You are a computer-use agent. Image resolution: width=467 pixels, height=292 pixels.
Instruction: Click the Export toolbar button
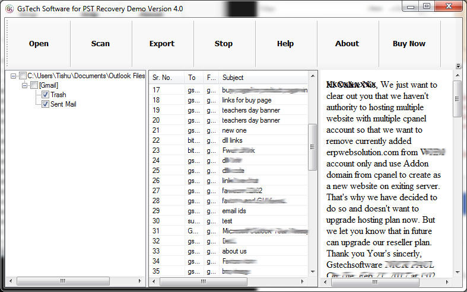(162, 44)
